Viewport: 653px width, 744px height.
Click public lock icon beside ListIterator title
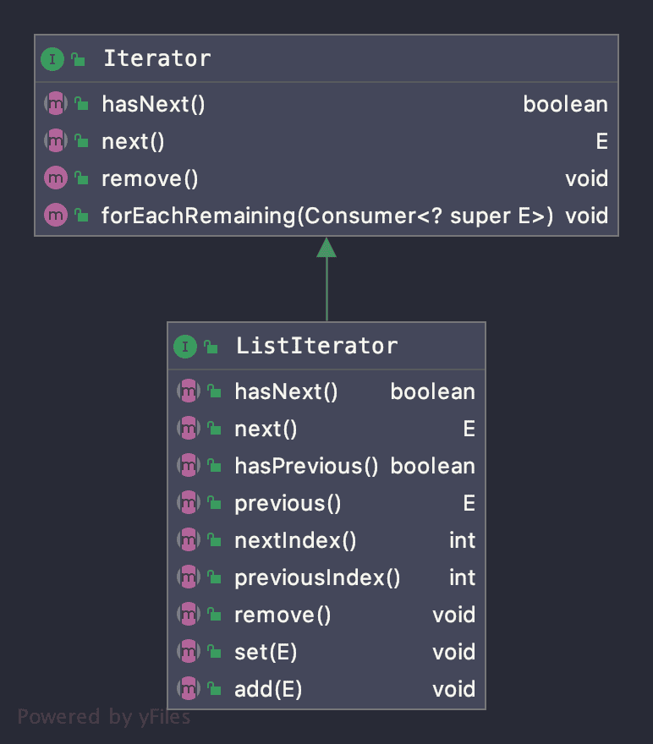[x=211, y=346]
